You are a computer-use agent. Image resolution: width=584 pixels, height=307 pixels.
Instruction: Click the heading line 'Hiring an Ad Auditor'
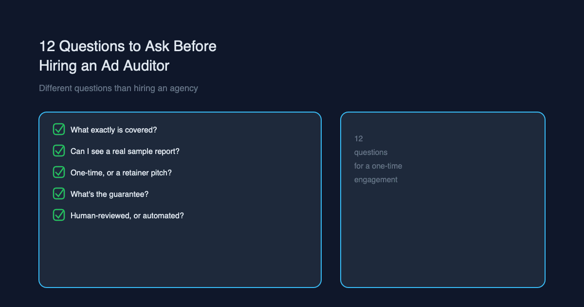coord(104,66)
